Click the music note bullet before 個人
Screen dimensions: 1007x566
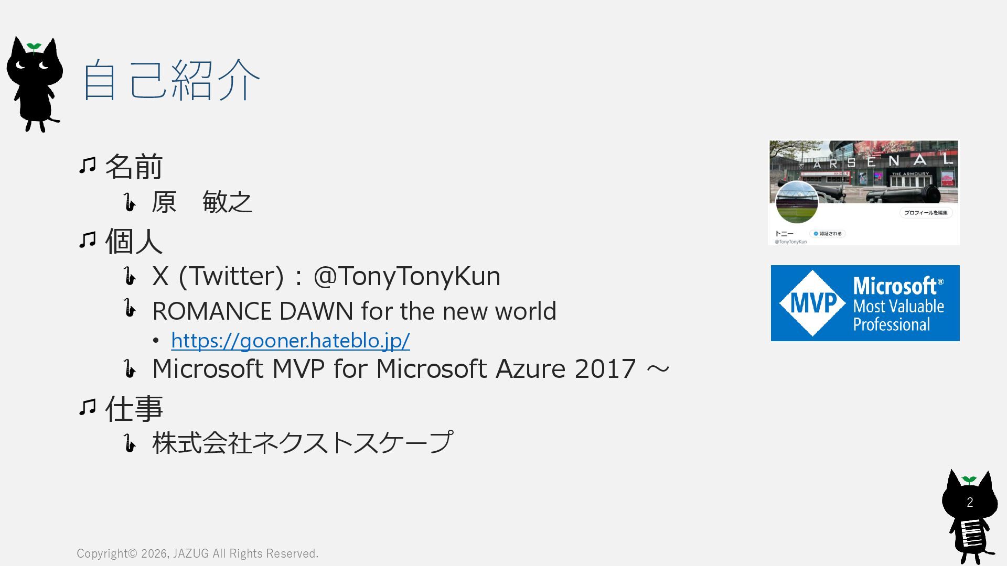[x=88, y=240]
